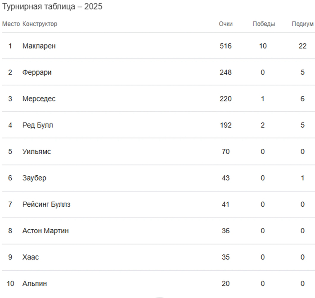315x298 pixels.
Task: Click on the Ред Булл constructor
Action: pos(38,125)
